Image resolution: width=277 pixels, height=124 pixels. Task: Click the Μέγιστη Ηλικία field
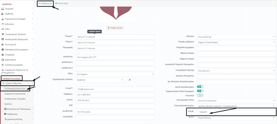point(236,54)
